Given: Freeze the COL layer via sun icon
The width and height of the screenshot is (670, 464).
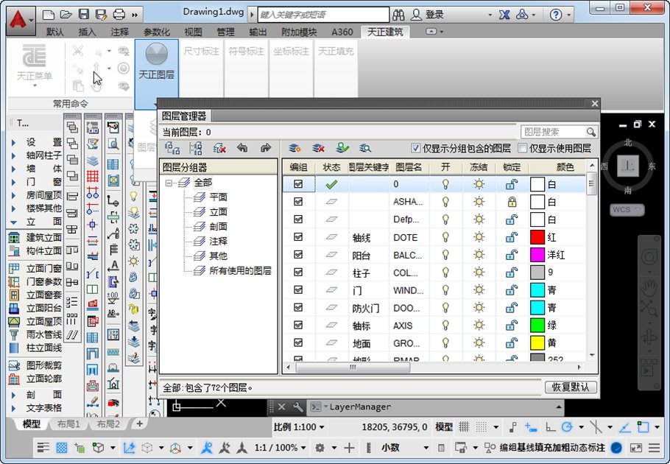Looking at the screenshot, I should click(479, 273).
